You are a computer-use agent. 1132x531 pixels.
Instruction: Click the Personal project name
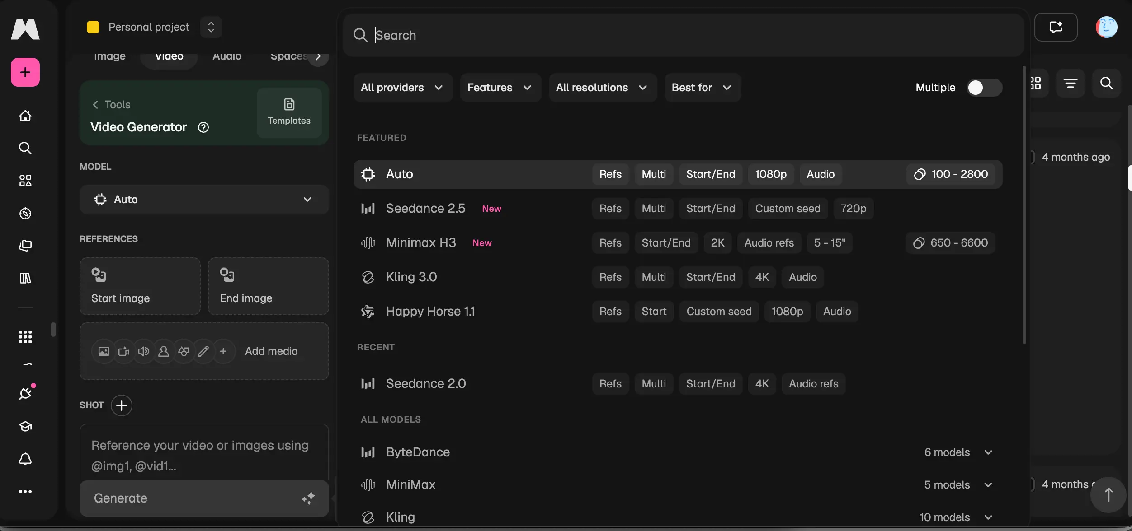click(149, 27)
